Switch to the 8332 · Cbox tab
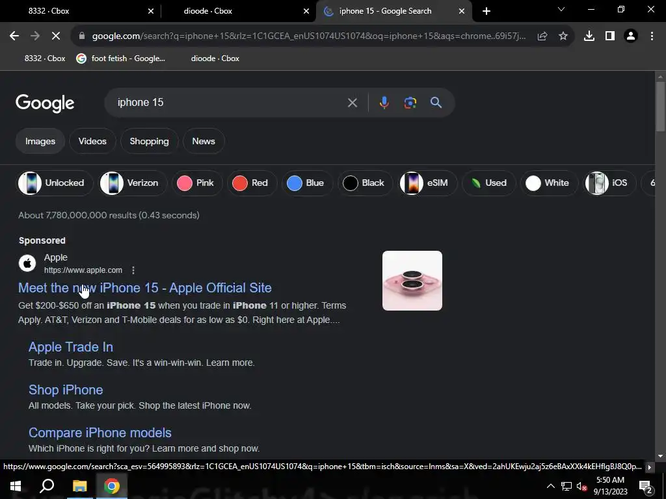The width and height of the screenshot is (666, 499). pos(81,11)
